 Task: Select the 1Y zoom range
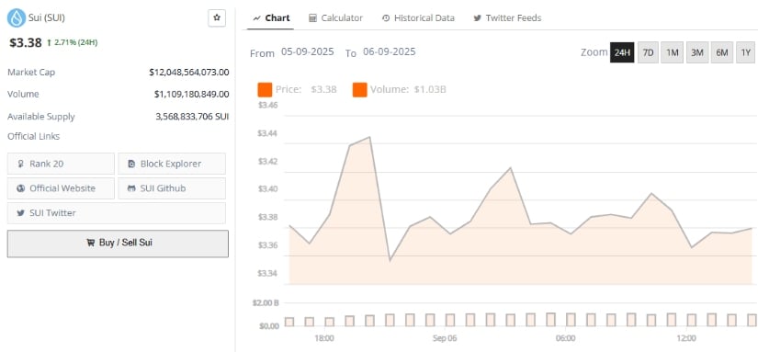pyautogui.click(x=745, y=52)
